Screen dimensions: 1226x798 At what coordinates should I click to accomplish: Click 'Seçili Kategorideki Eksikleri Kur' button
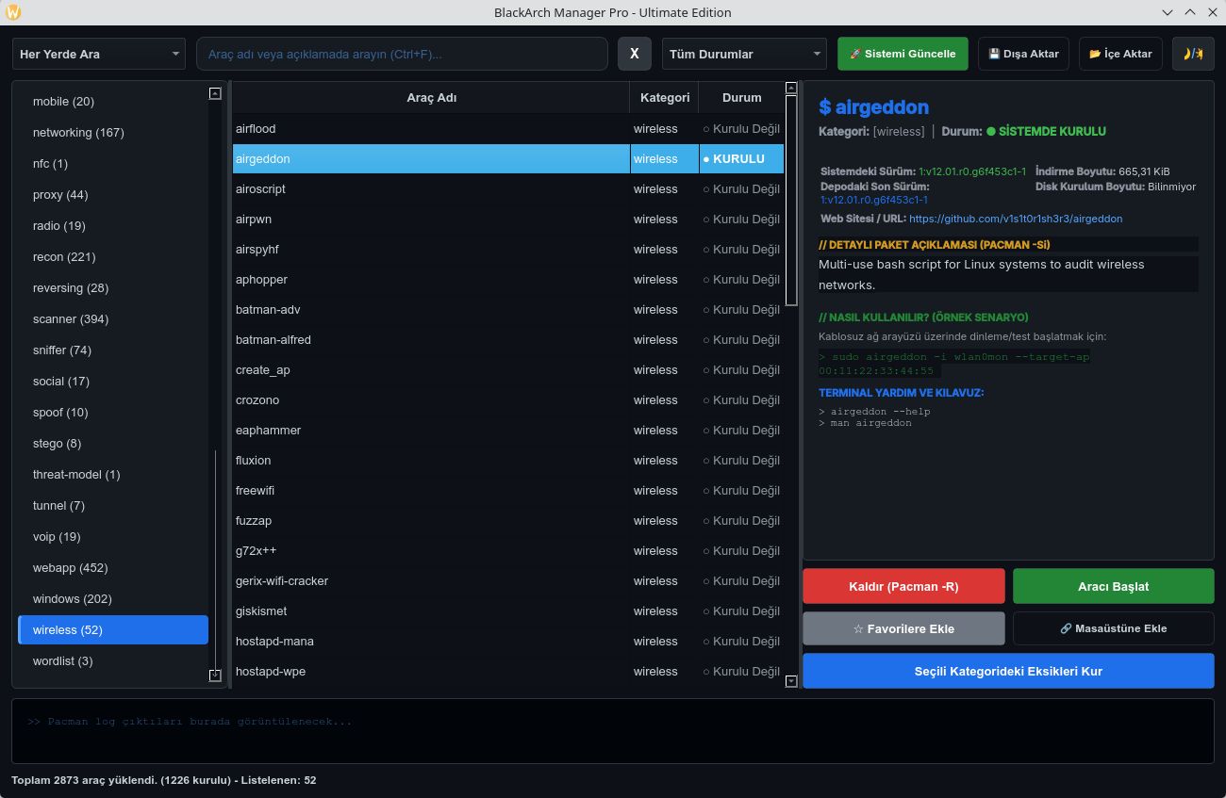pos(1008,671)
